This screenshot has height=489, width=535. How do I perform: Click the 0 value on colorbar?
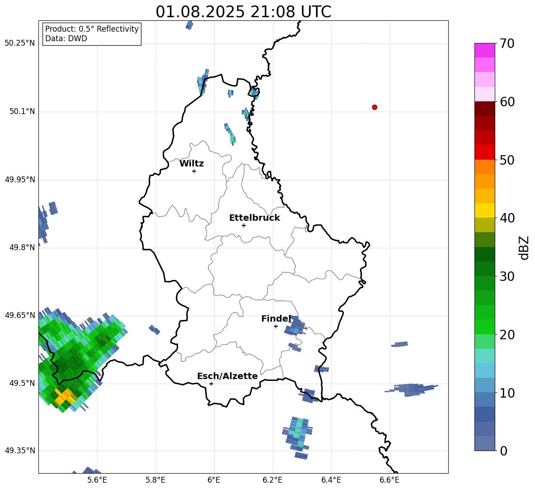(503, 451)
